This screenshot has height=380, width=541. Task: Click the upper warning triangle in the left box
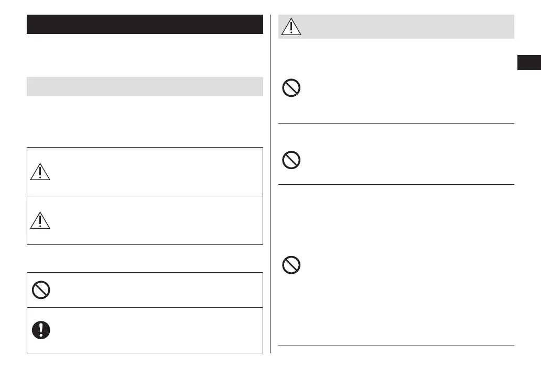(x=40, y=171)
